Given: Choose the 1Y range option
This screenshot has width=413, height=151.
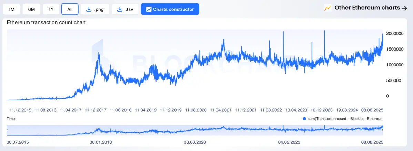Looking at the screenshot, I should tap(51, 9).
